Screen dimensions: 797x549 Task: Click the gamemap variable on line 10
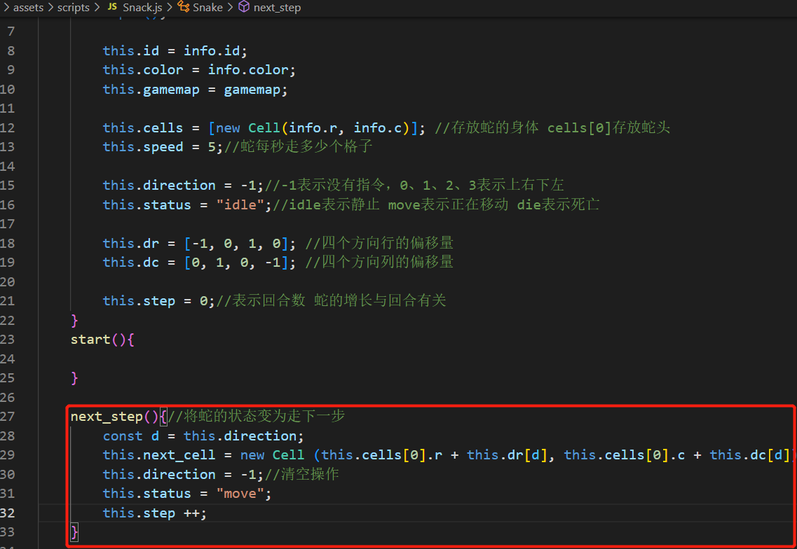point(253,89)
